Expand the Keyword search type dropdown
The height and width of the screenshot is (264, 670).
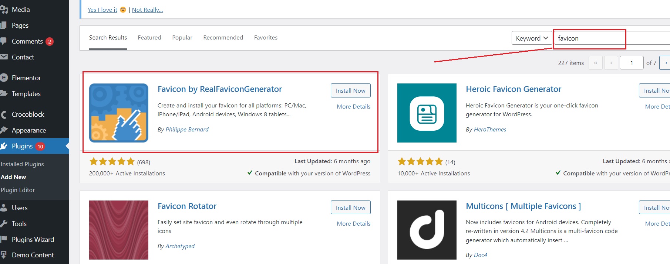pyautogui.click(x=532, y=38)
